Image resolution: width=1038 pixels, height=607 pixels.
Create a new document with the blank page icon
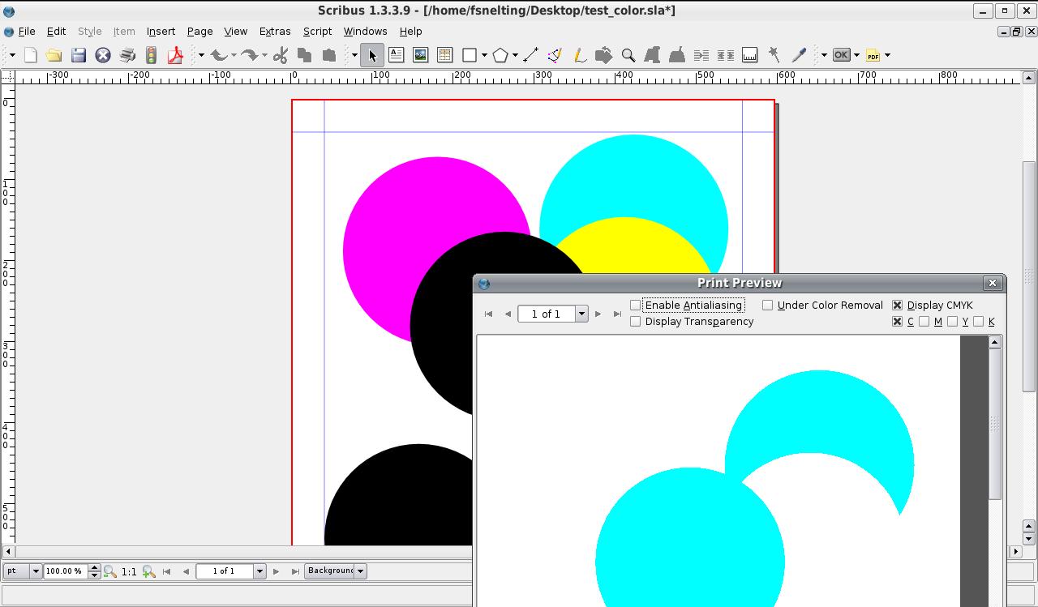31,55
